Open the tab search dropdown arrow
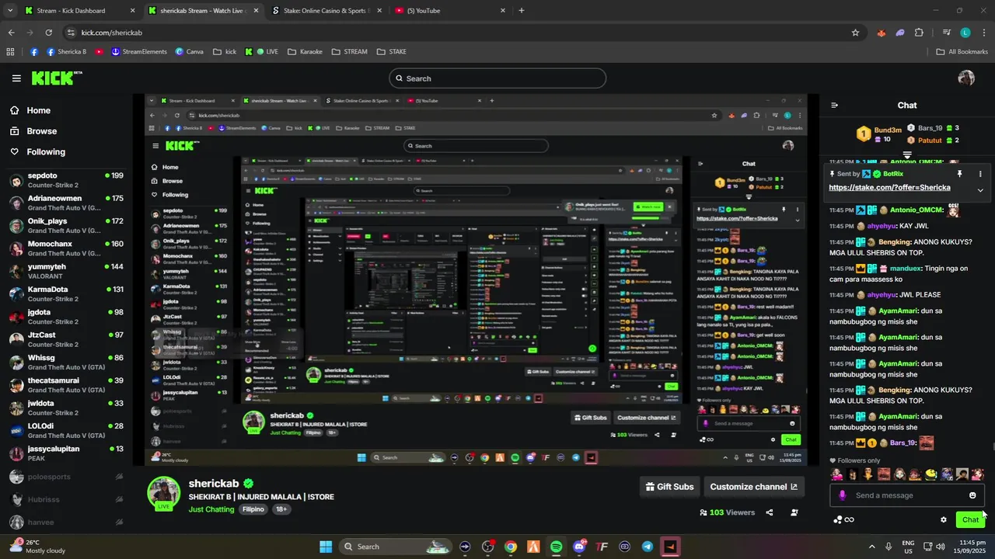 click(9, 11)
